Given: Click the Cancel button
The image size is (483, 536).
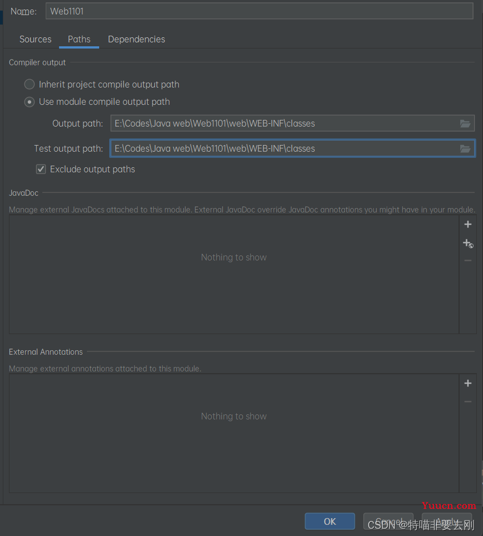Looking at the screenshot, I should [x=388, y=521].
